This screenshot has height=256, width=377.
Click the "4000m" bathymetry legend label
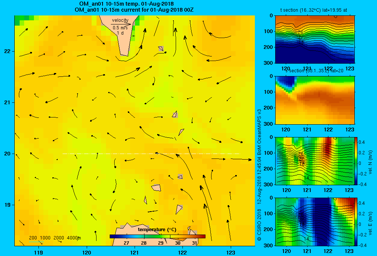(74, 238)
